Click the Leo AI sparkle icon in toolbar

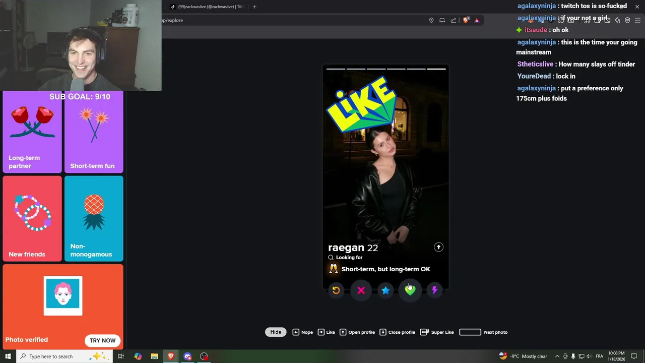click(617, 20)
